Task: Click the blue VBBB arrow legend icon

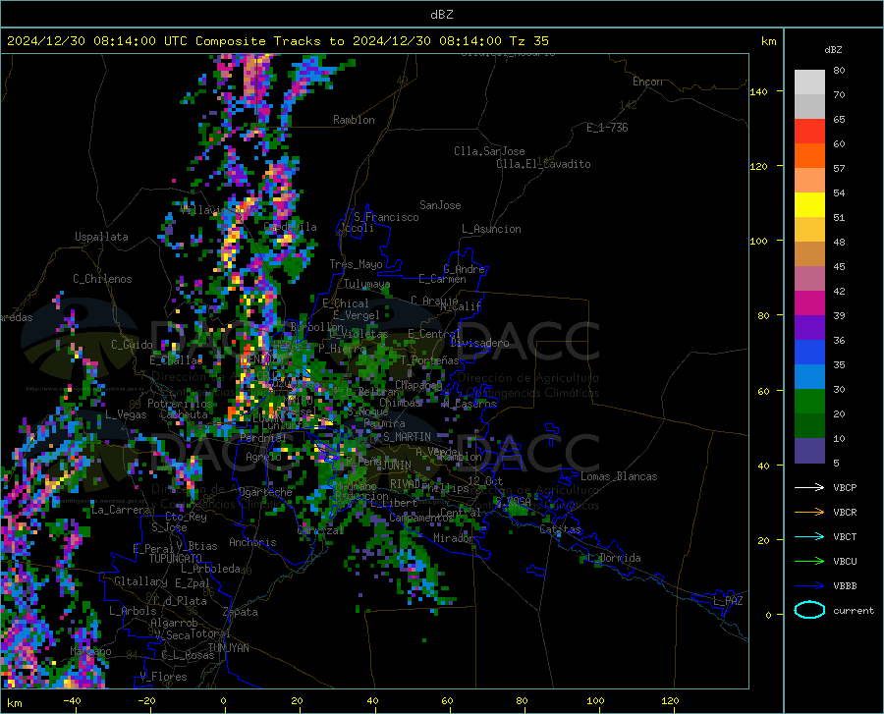Action: coord(809,585)
